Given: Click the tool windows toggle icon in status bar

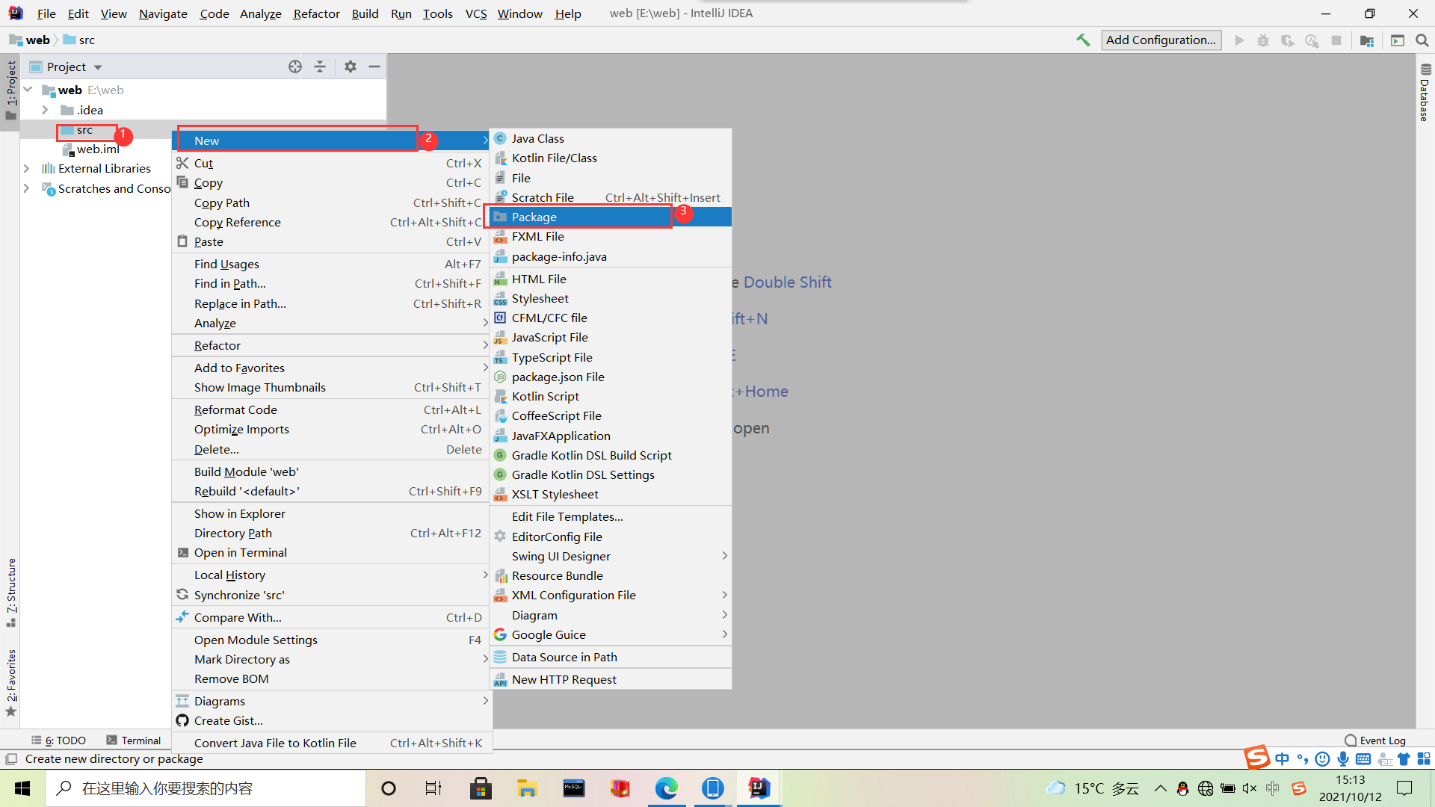Looking at the screenshot, I should pos(10,759).
